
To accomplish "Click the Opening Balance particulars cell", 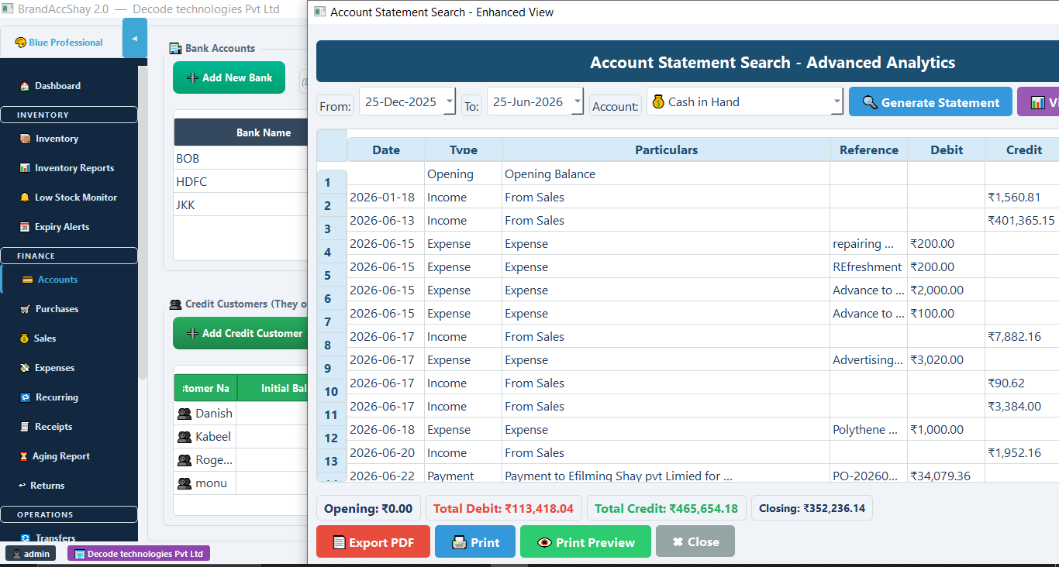I will [x=666, y=174].
